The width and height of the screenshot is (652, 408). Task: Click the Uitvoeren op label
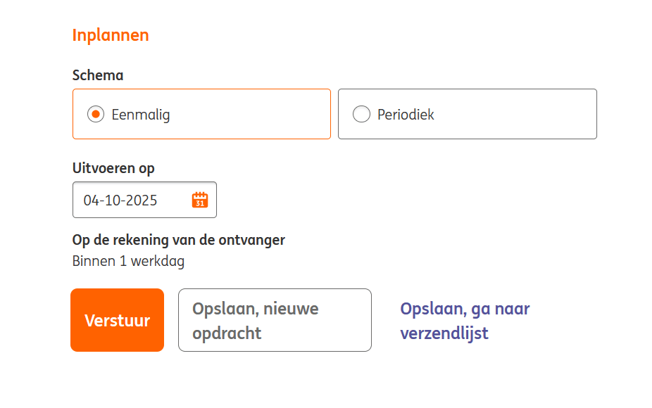pos(113,168)
